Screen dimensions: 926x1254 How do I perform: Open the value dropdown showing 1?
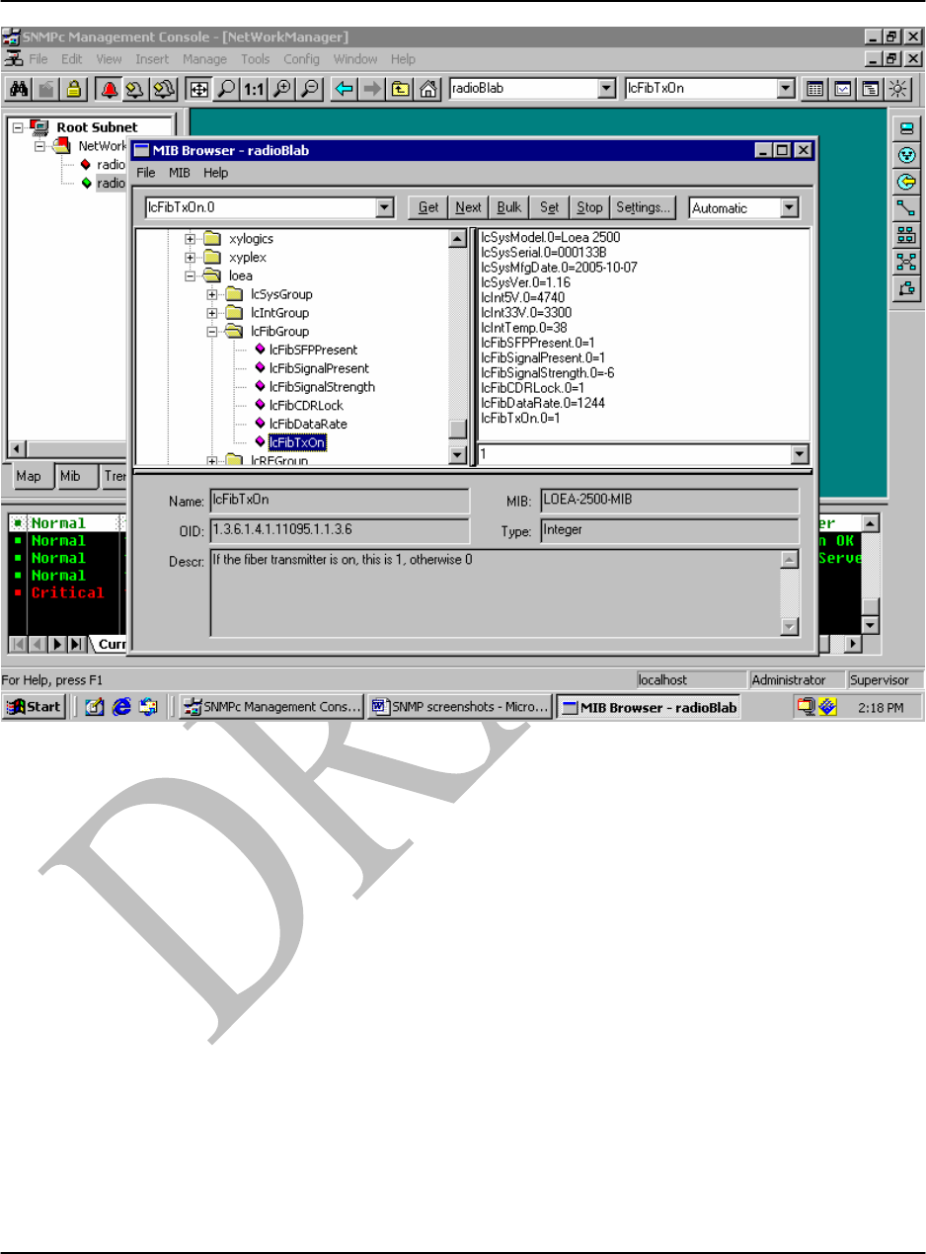801,454
